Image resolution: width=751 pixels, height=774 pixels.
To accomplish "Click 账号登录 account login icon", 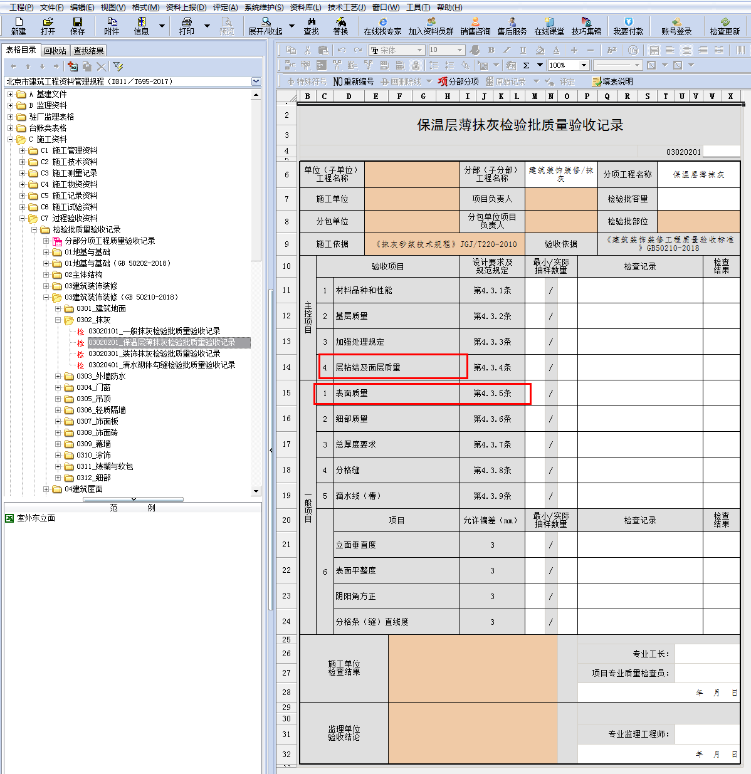I will pyautogui.click(x=676, y=26).
